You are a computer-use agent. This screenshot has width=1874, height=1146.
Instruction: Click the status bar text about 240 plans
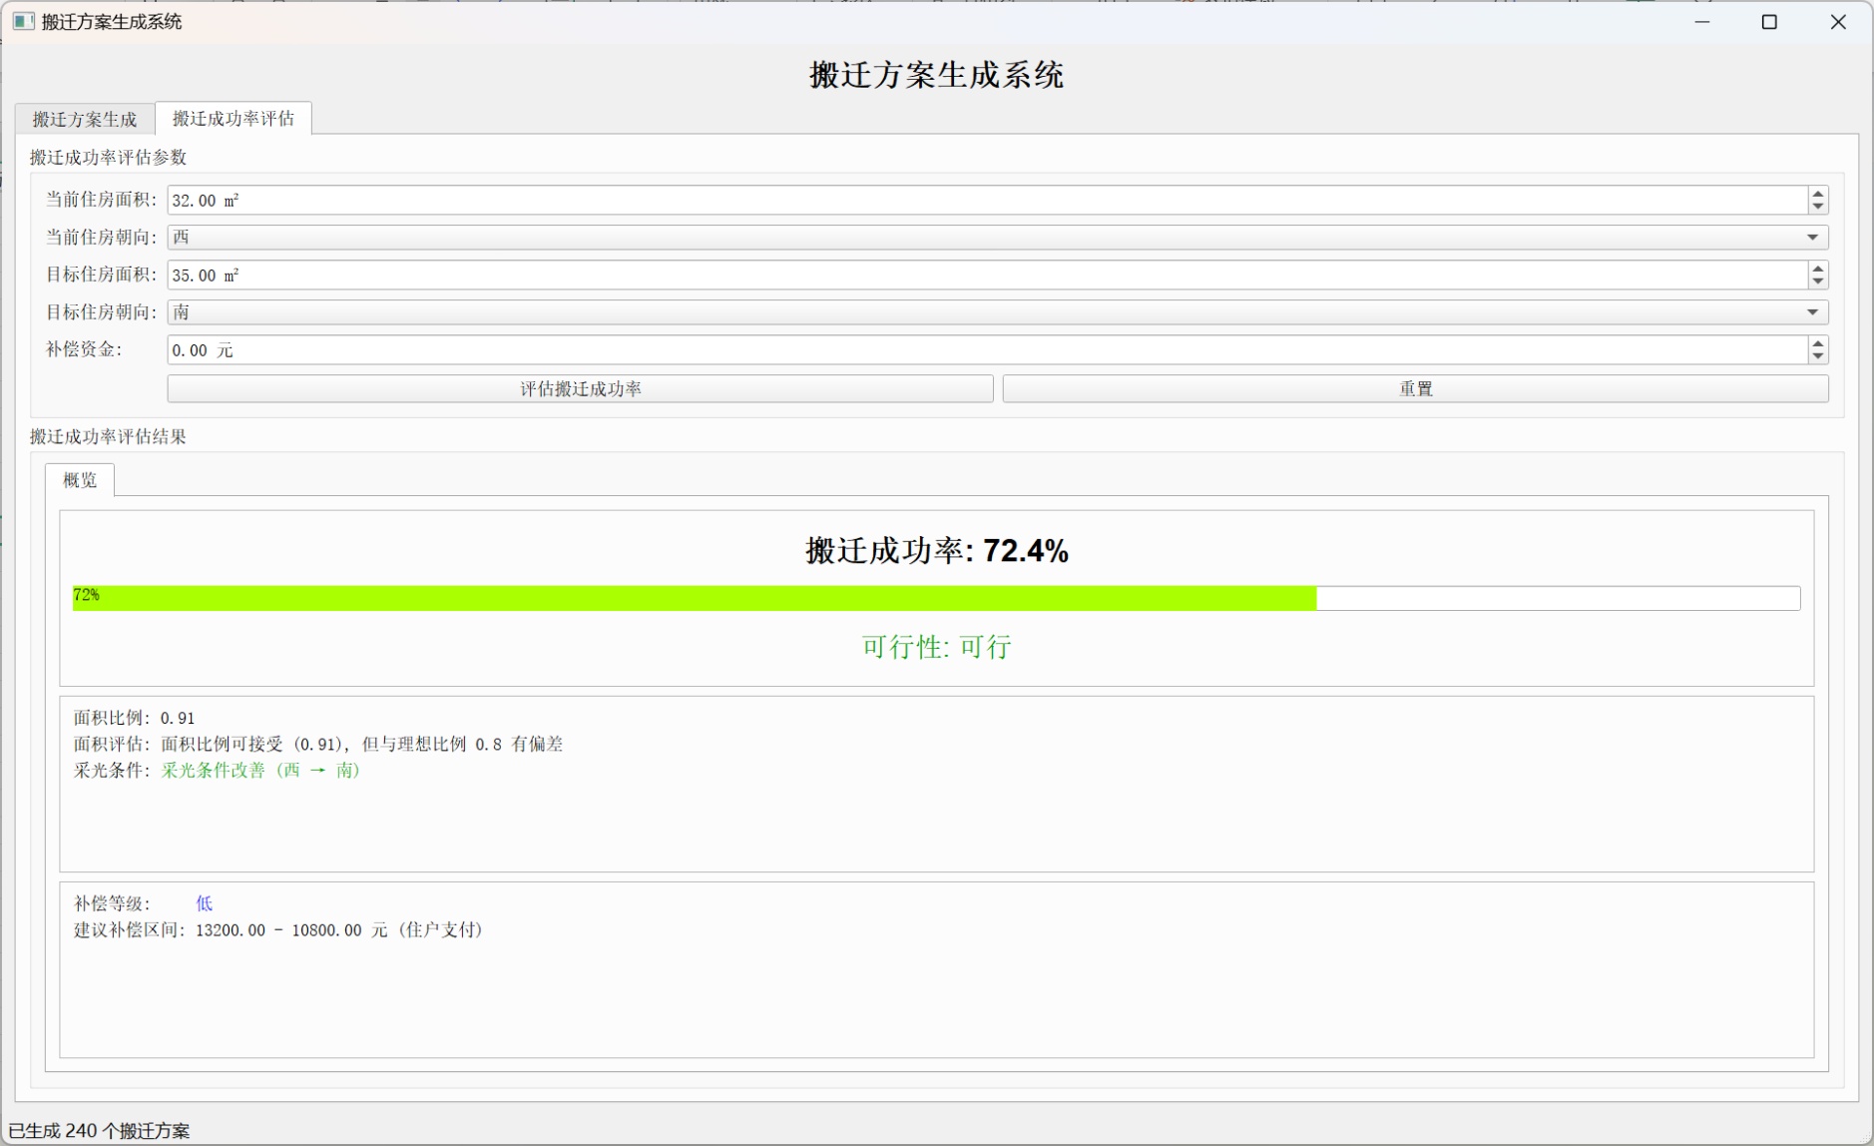[100, 1131]
